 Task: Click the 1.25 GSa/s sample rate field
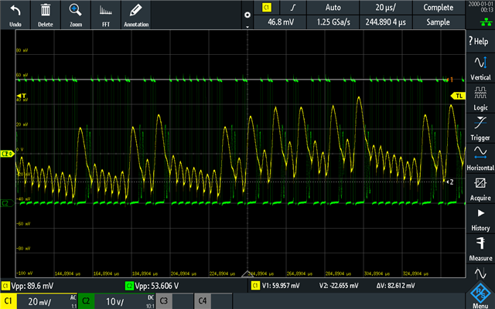[x=333, y=22]
